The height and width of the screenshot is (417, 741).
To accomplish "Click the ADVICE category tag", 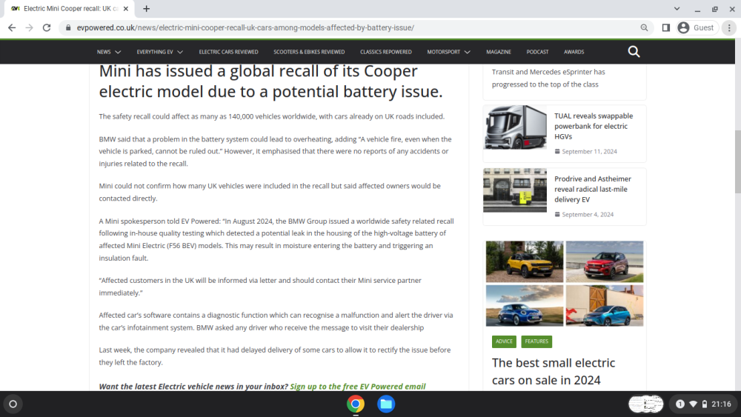I will [x=504, y=341].
